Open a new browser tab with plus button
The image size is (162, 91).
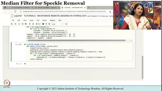[89, 8]
